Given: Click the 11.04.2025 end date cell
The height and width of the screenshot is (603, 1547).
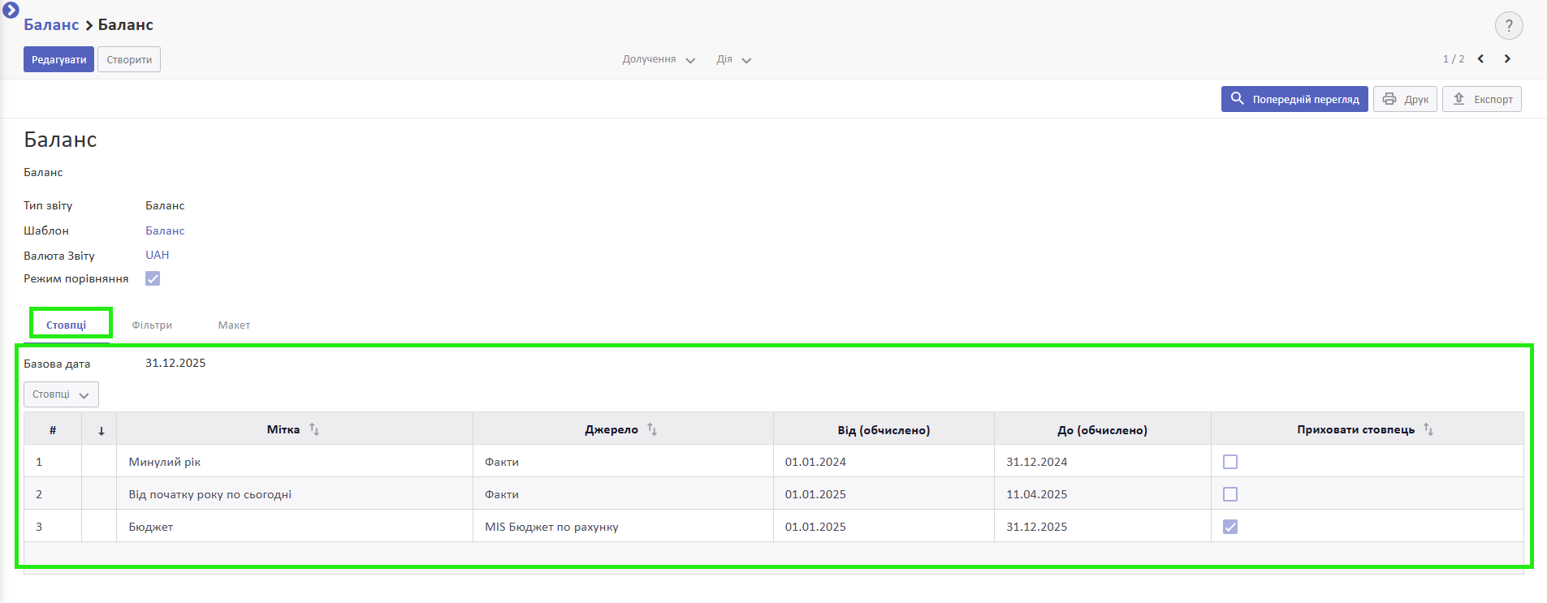Looking at the screenshot, I should point(1103,494).
